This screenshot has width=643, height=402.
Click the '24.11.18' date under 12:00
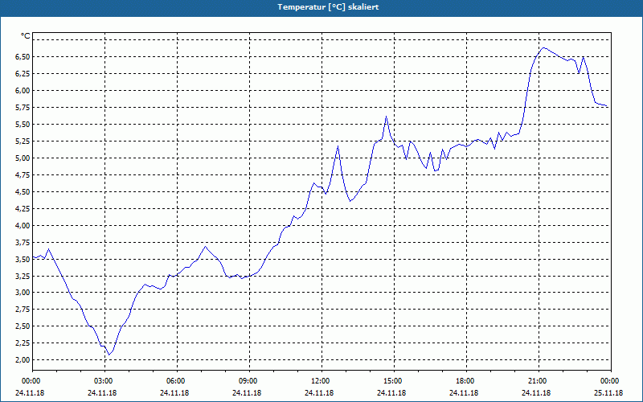point(319,393)
